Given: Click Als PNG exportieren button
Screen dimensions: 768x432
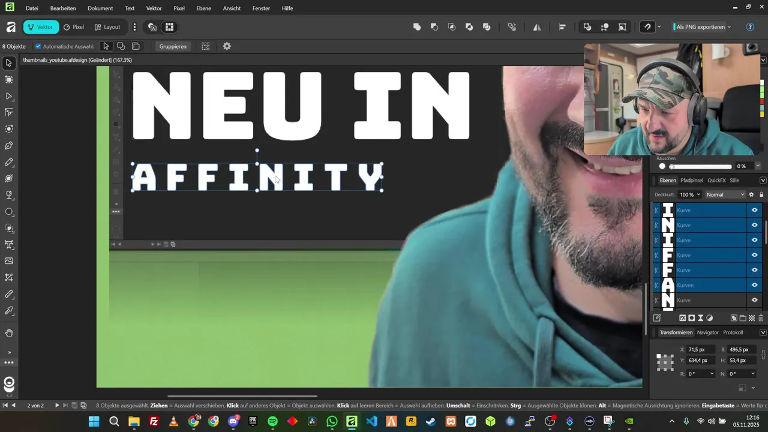Looking at the screenshot, I should [700, 27].
